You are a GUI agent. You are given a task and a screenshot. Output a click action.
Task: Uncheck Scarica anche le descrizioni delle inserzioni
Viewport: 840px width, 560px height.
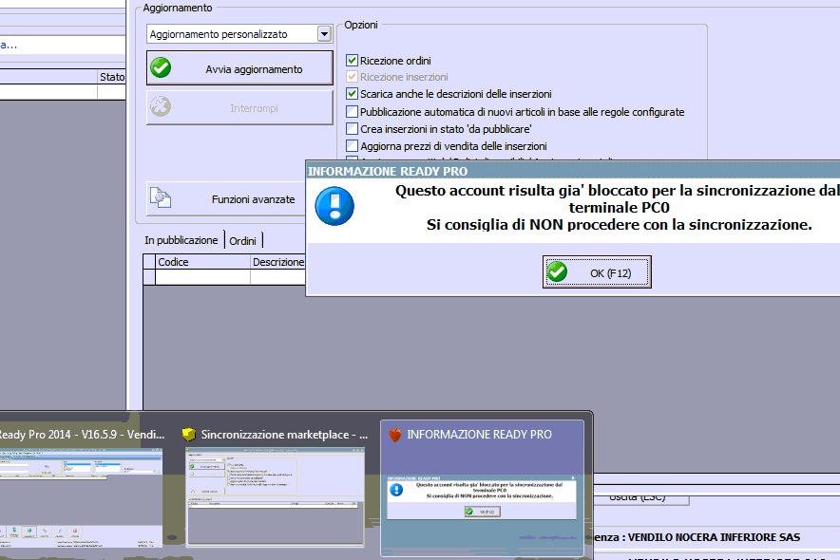(352, 94)
